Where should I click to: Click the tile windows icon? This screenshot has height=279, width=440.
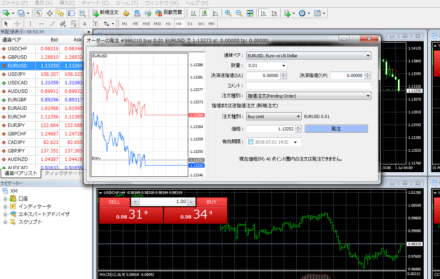[250, 13]
